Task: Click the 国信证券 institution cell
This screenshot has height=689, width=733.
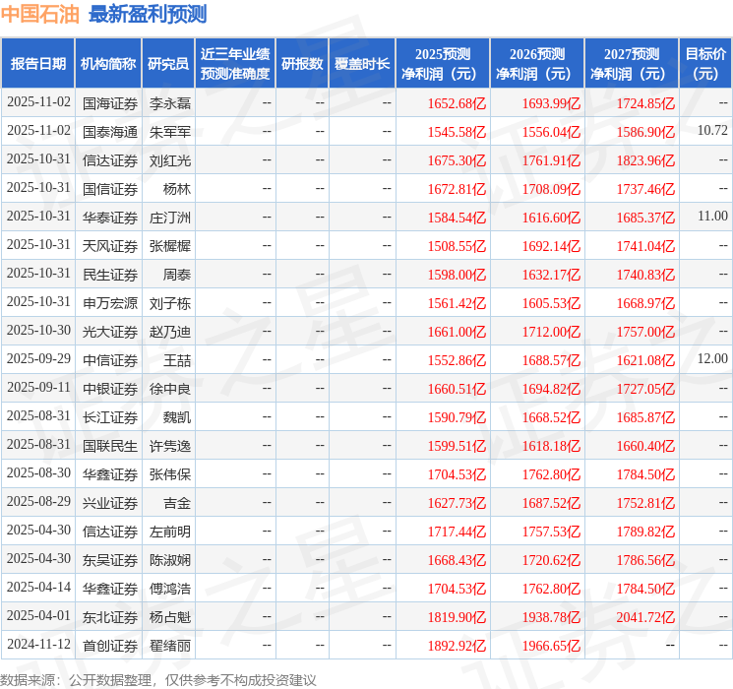Action: [x=110, y=189]
